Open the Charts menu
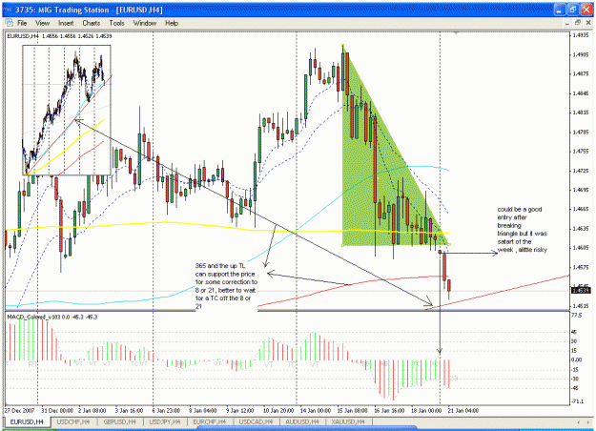Viewport: 596px width, 431px height. point(92,23)
